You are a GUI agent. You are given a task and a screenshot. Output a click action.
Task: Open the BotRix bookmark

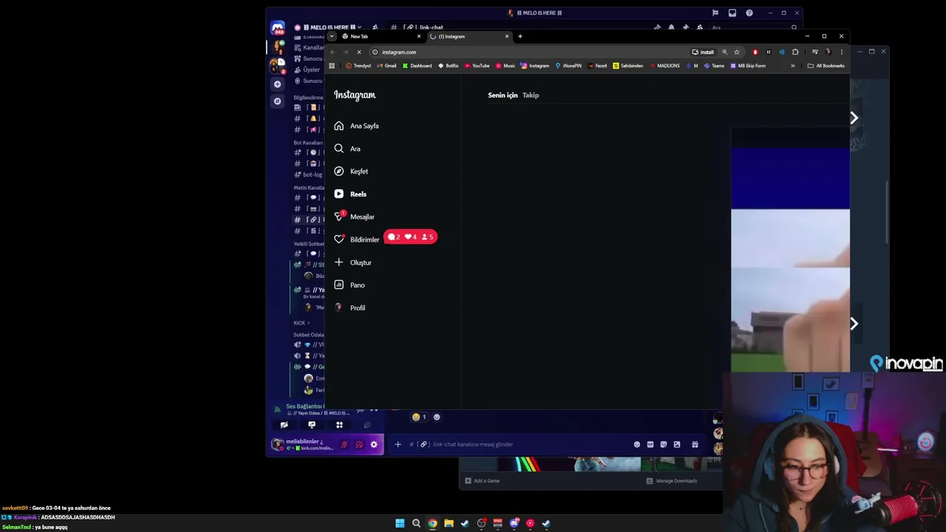[x=449, y=66]
